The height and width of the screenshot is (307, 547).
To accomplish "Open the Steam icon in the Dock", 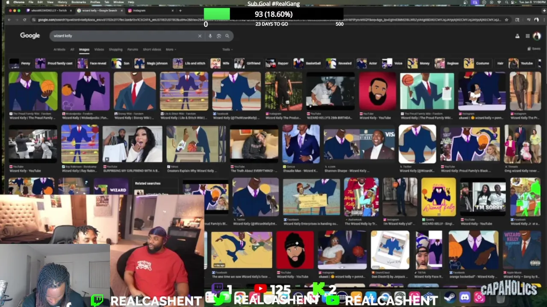I will click(x=450, y=298).
